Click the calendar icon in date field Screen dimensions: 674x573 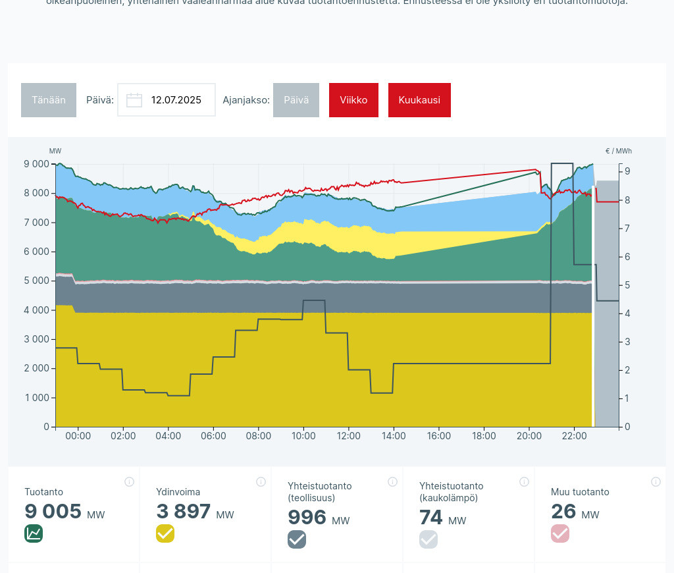tap(134, 100)
